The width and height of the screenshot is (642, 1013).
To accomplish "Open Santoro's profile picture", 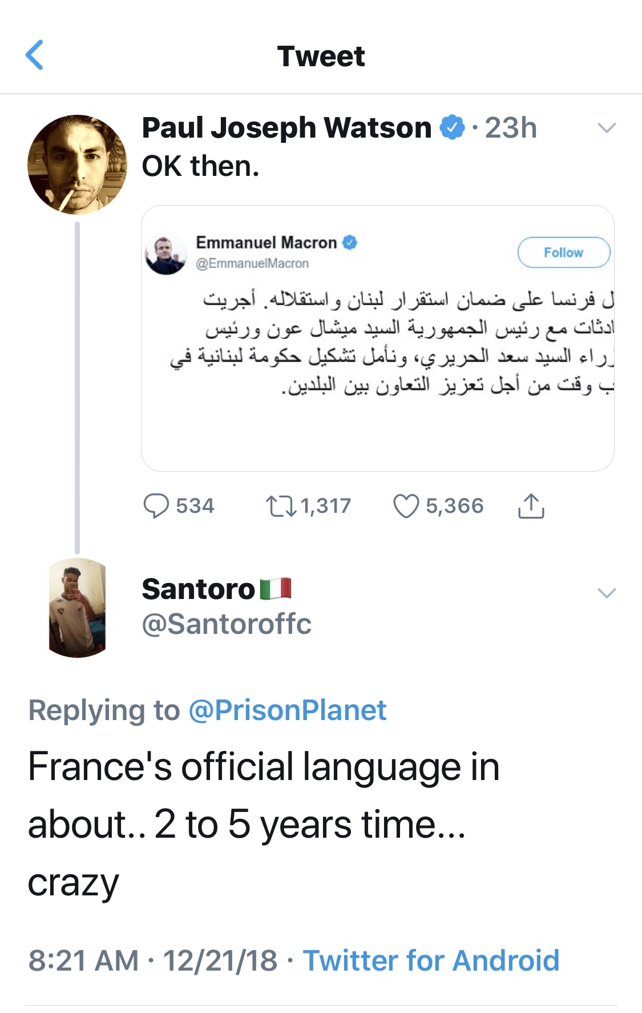I will 77,608.
